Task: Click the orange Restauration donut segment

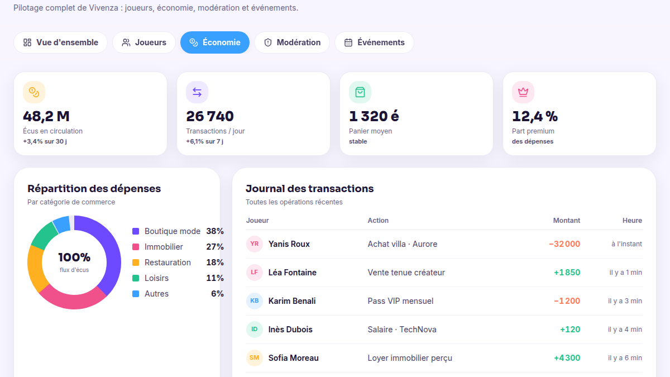Action: coord(35,268)
